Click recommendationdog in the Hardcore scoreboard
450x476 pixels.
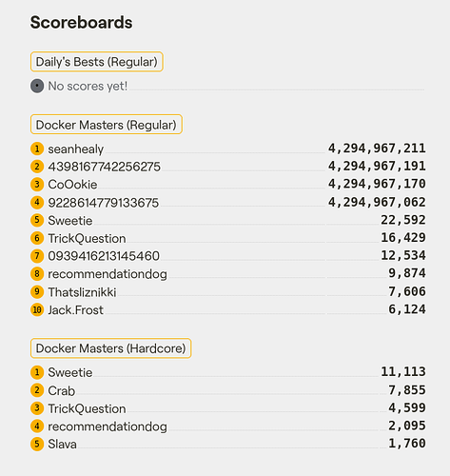point(108,426)
